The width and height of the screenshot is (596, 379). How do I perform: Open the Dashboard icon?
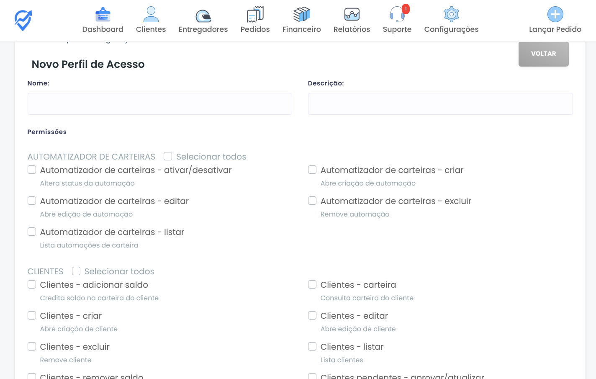pyautogui.click(x=103, y=15)
